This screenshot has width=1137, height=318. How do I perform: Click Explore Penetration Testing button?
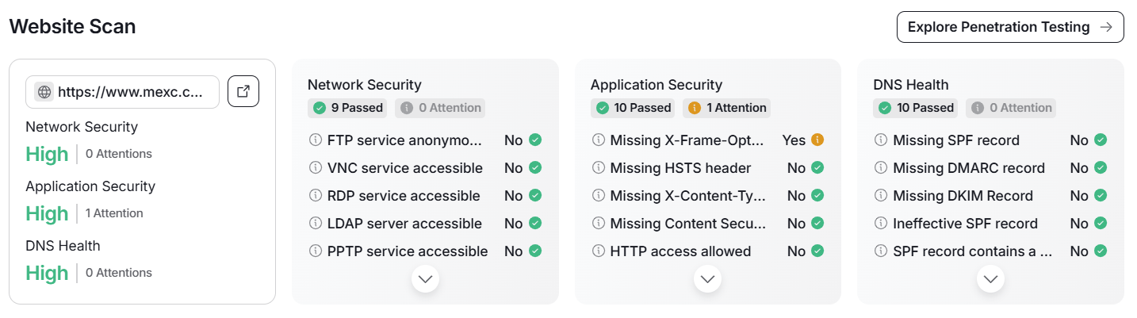1009,27
